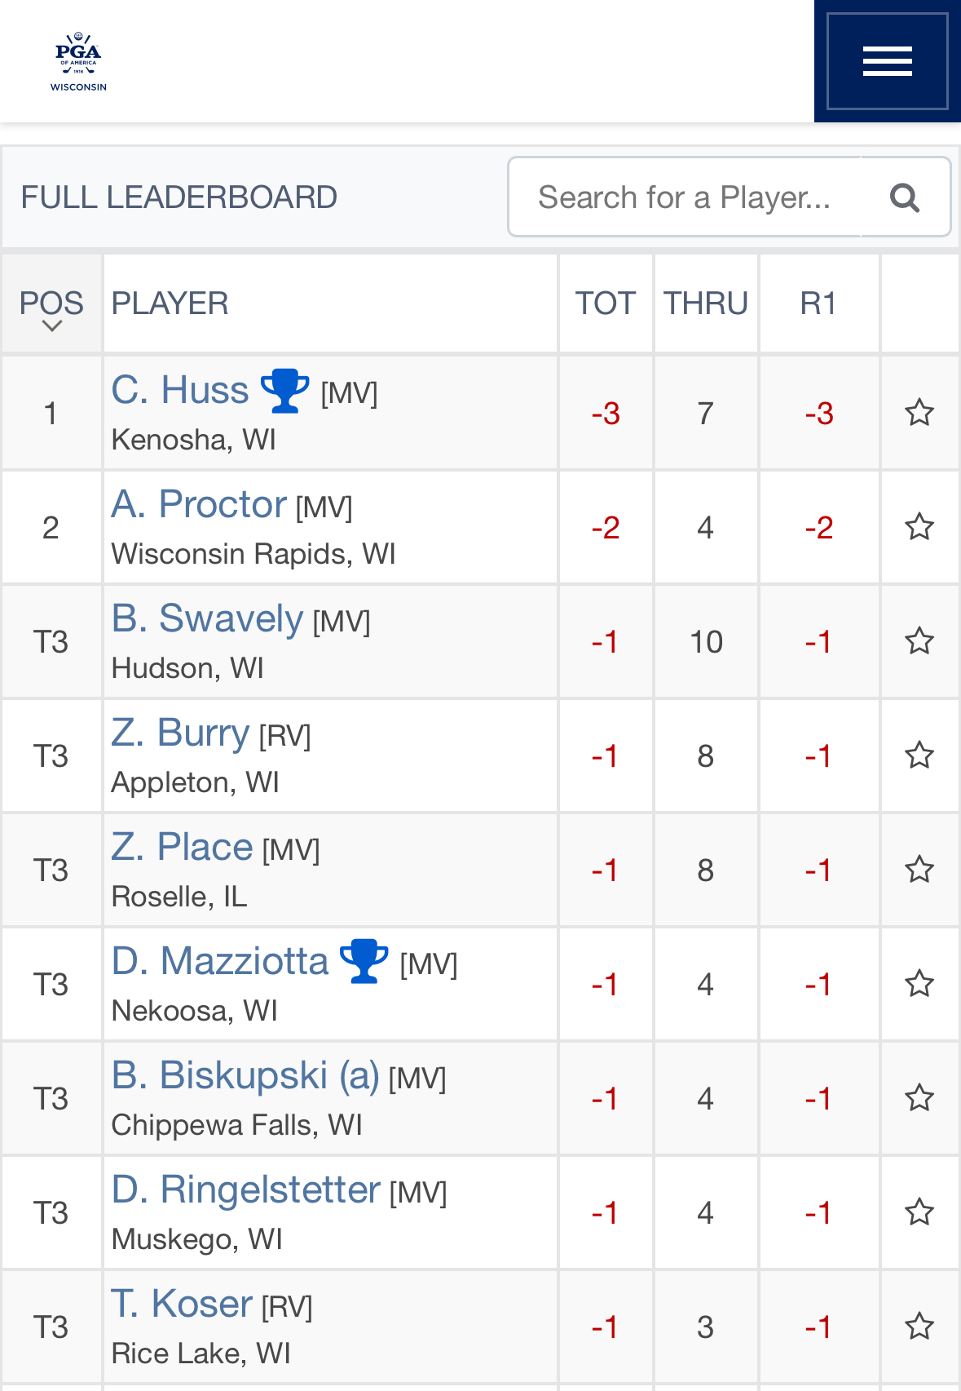Viewport: 961px width, 1391px height.
Task: Toggle the favorite star for A. Proctor
Action: [919, 527]
